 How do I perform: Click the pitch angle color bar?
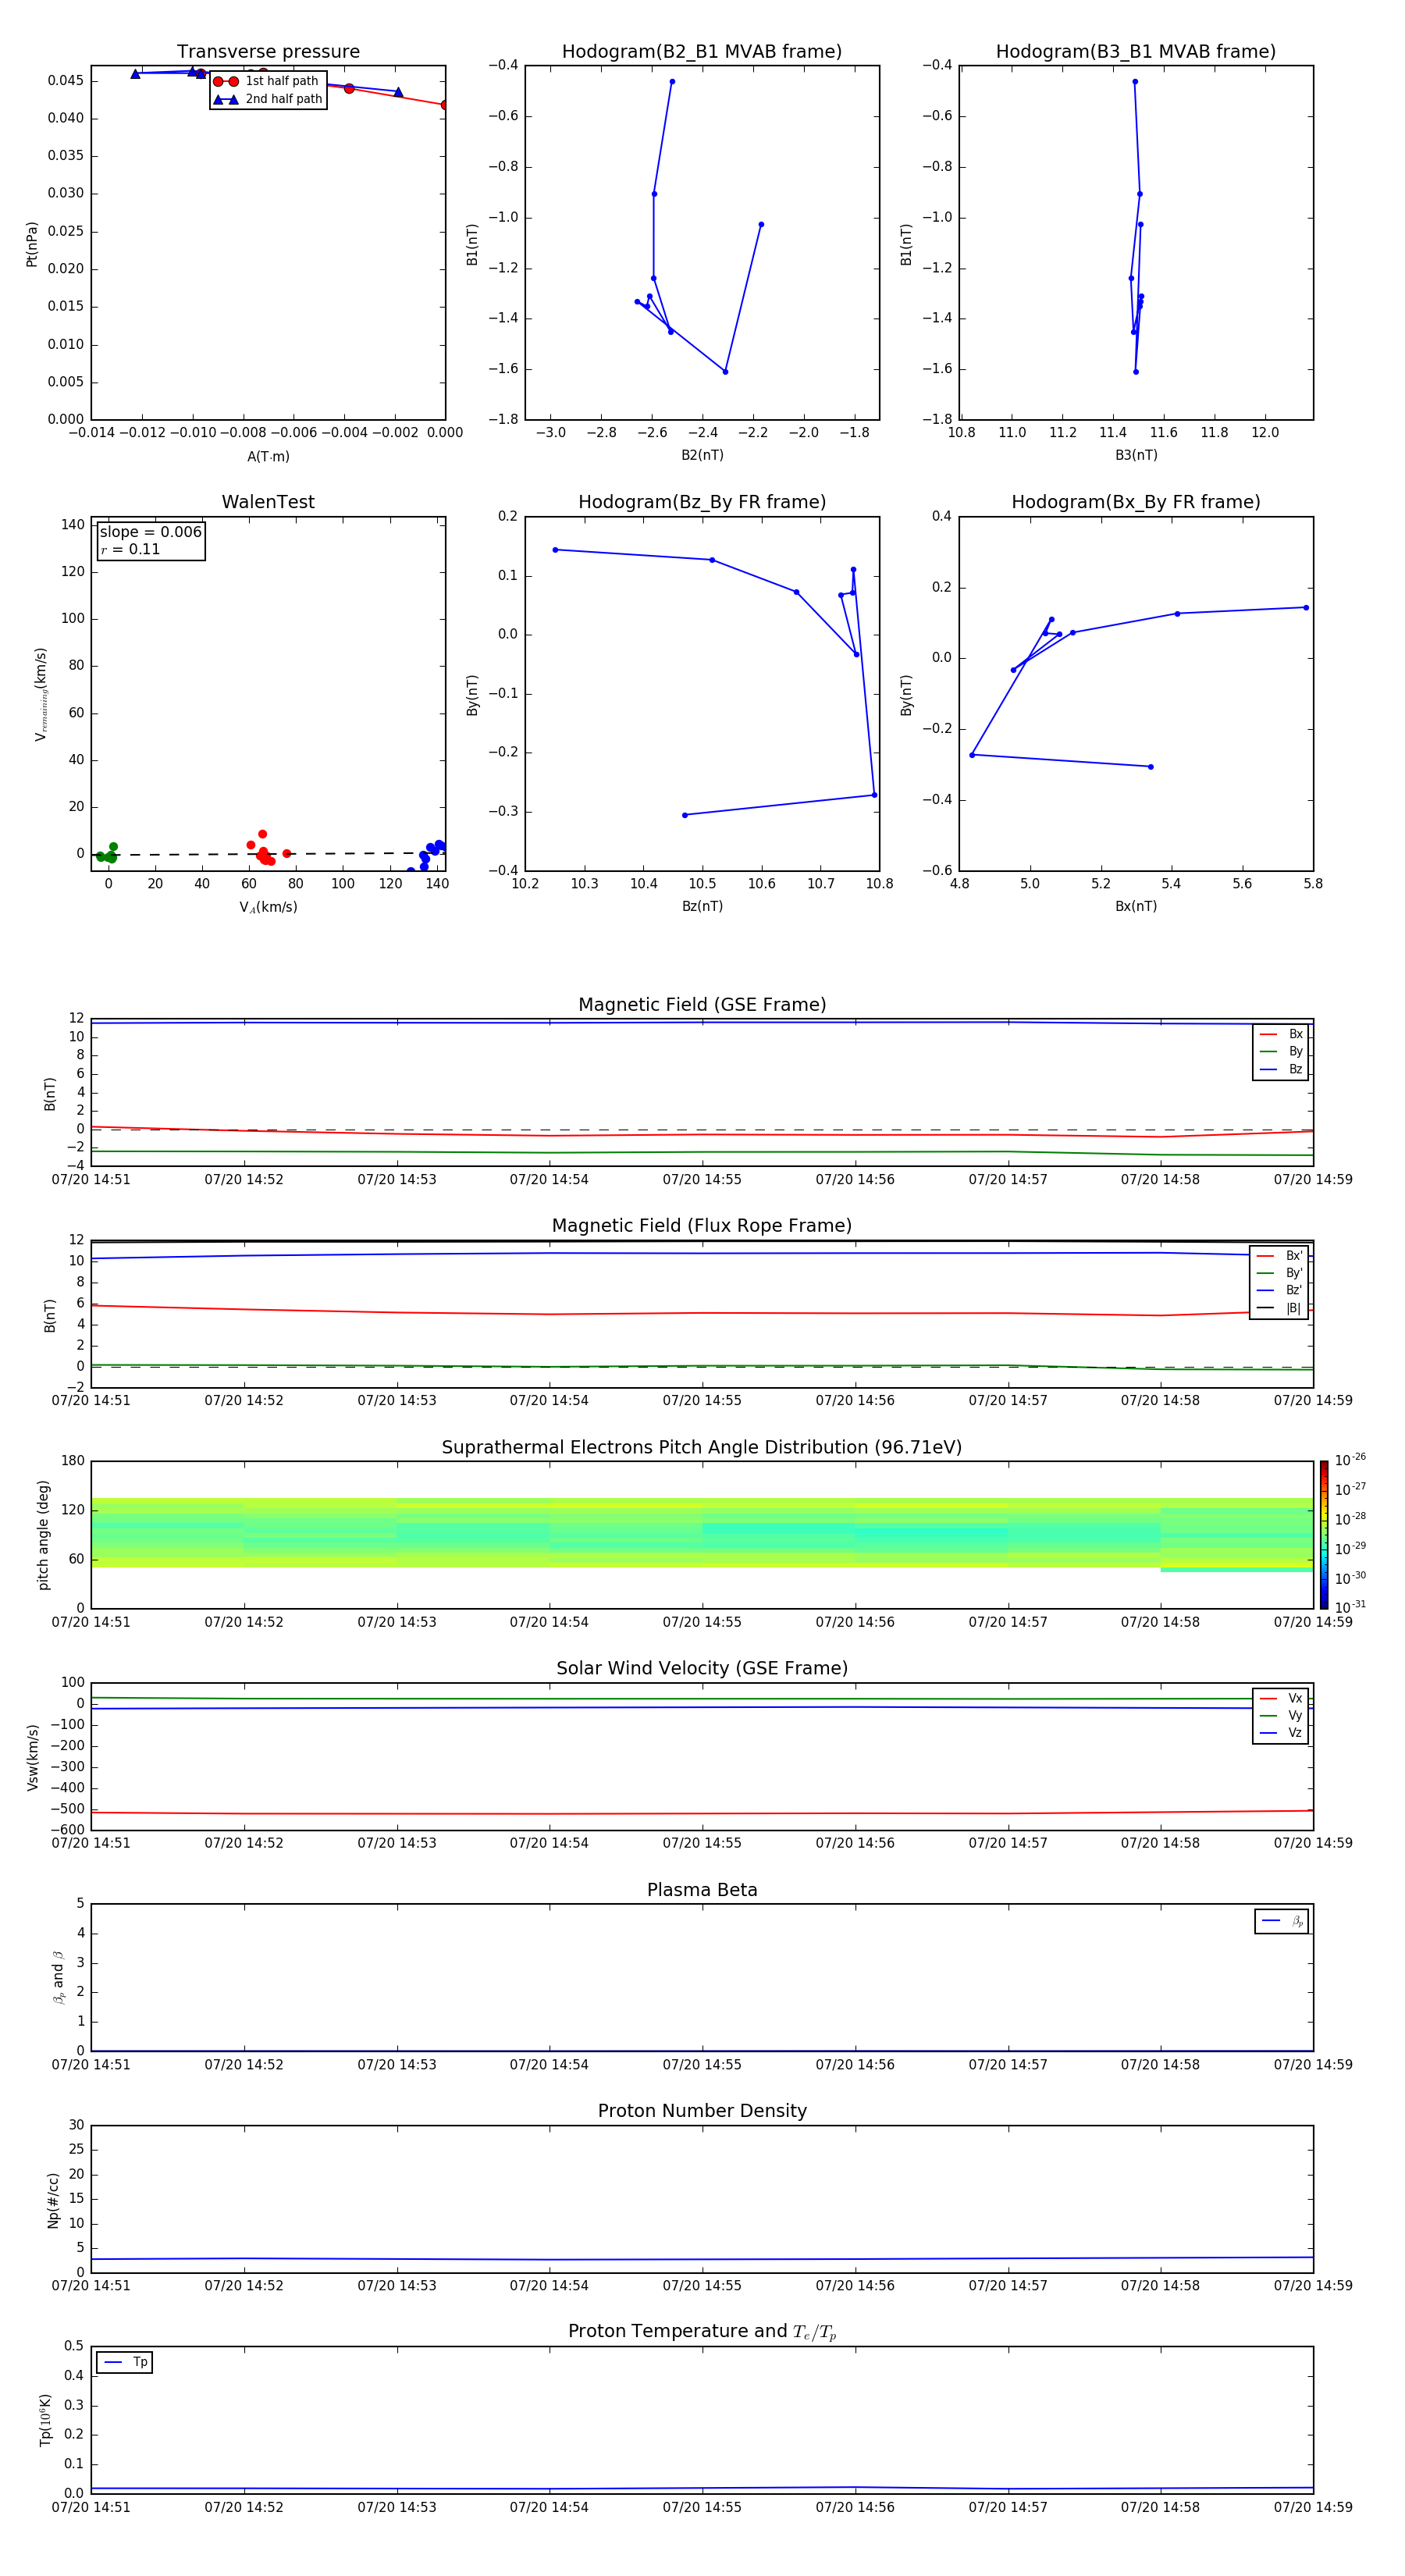1324,1535
